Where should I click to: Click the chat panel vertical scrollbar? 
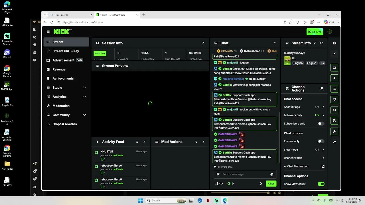click(279, 137)
